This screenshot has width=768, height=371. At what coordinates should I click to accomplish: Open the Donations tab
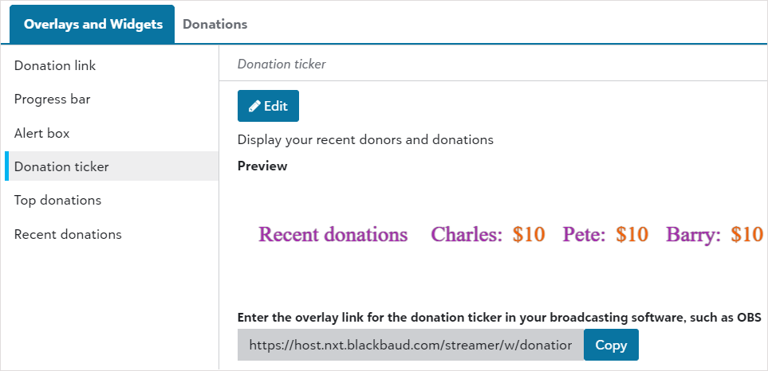[215, 24]
